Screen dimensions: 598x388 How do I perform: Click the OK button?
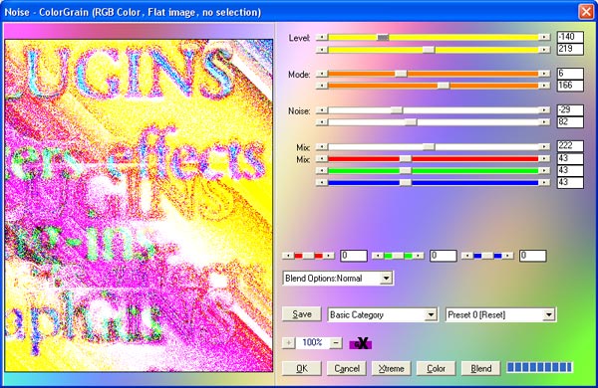pos(302,368)
